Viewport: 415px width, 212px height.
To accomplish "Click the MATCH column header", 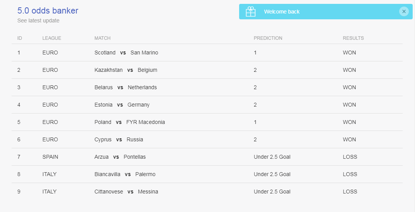I will coord(103,38).
